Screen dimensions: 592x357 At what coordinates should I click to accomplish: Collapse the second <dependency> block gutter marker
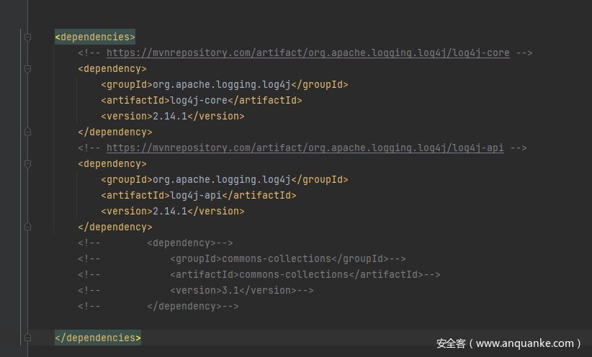point(27,164)
